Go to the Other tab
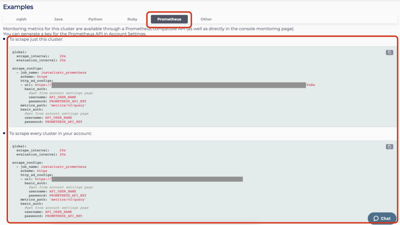 206,19
